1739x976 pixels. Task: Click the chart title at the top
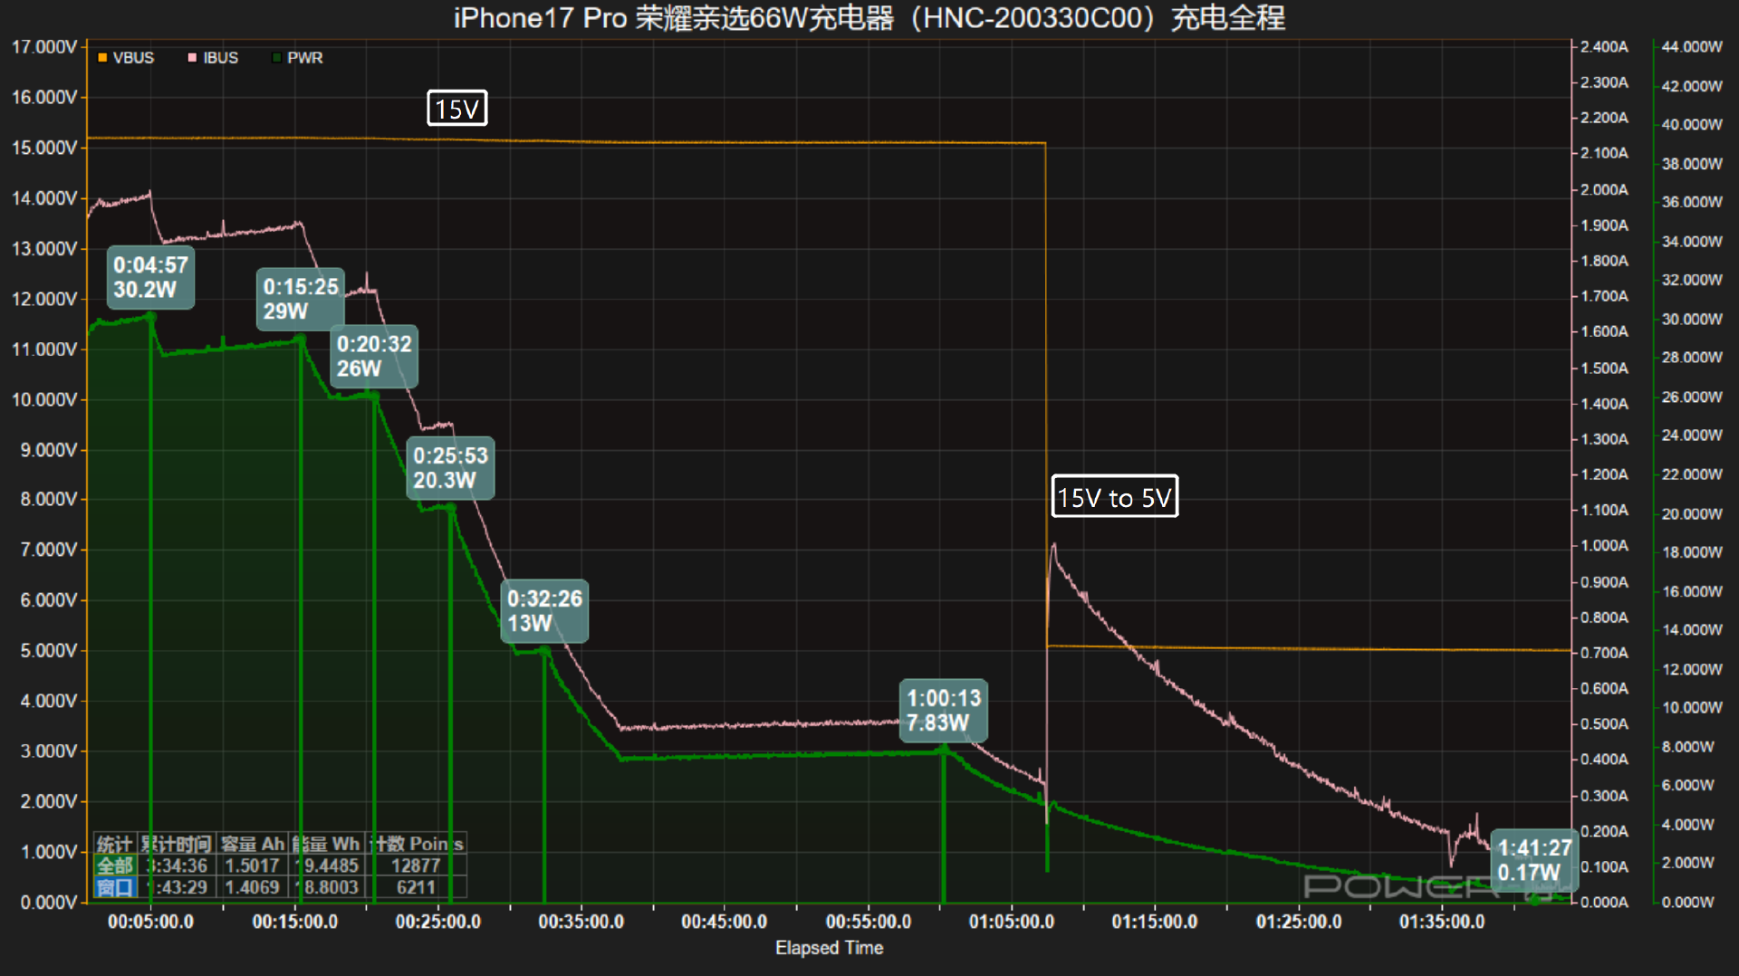coord(869,18)
